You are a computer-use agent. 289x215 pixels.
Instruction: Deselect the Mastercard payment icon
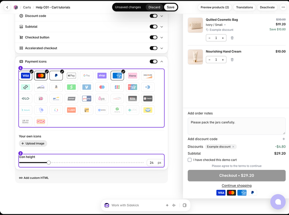(x=41, y=76)
